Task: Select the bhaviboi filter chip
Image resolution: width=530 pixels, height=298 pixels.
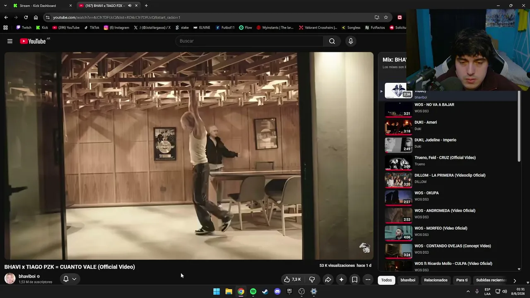Action: [x=408, y=280]
